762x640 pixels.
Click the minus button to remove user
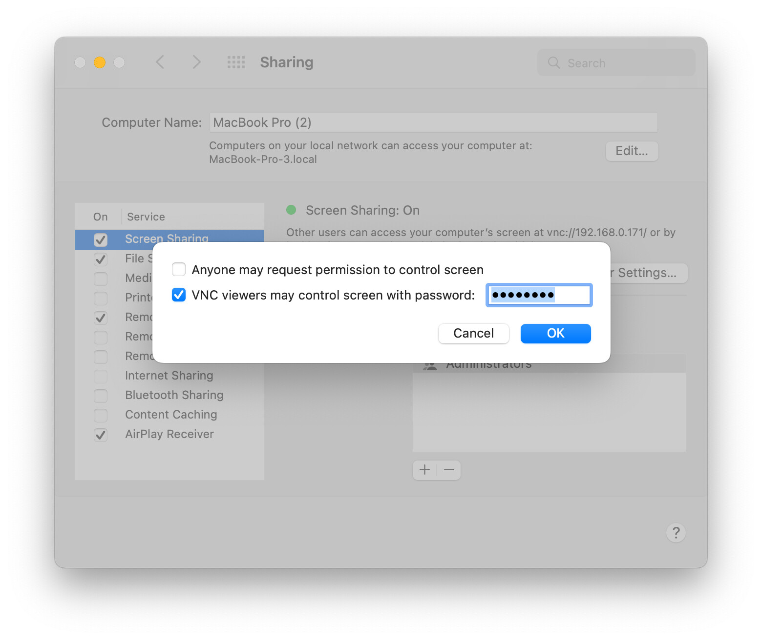tap(449, 470)
